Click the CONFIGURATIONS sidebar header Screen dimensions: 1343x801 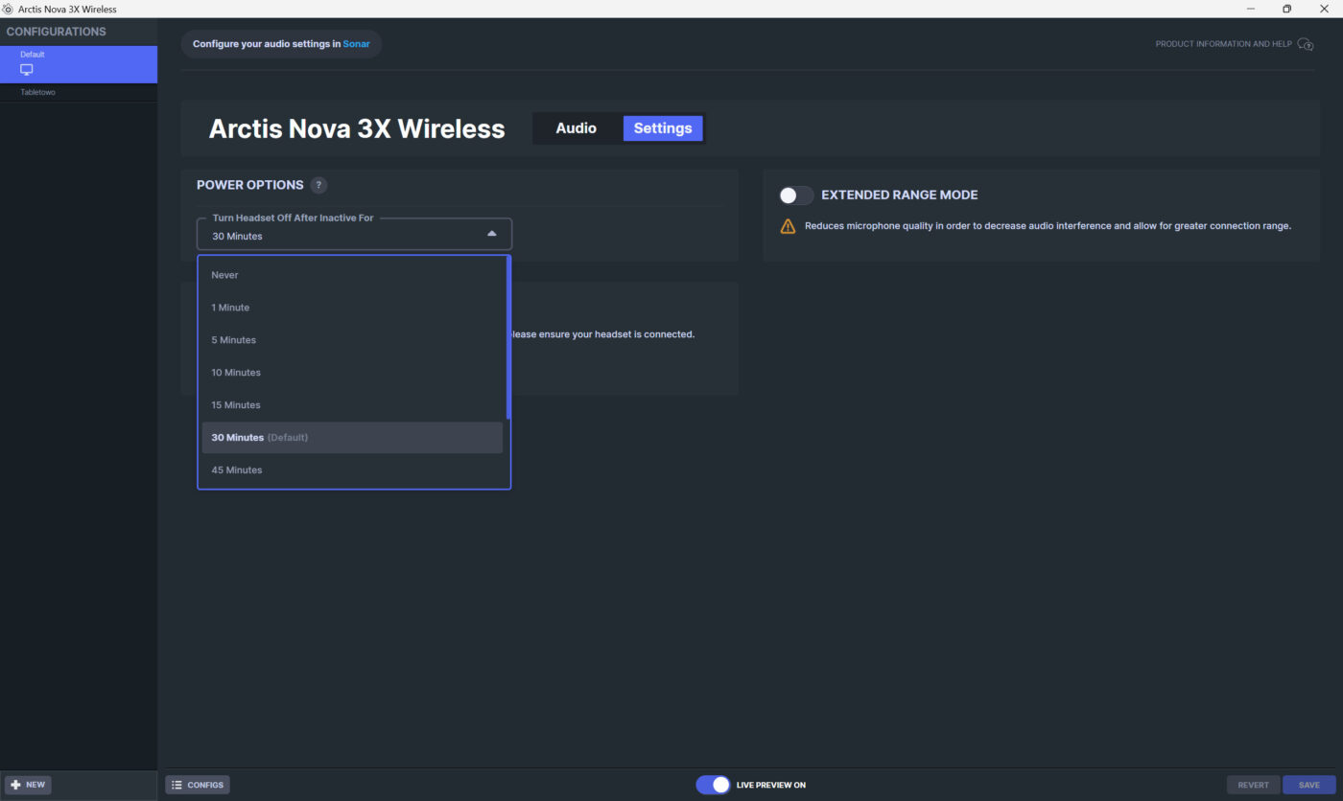pos(56,32)
